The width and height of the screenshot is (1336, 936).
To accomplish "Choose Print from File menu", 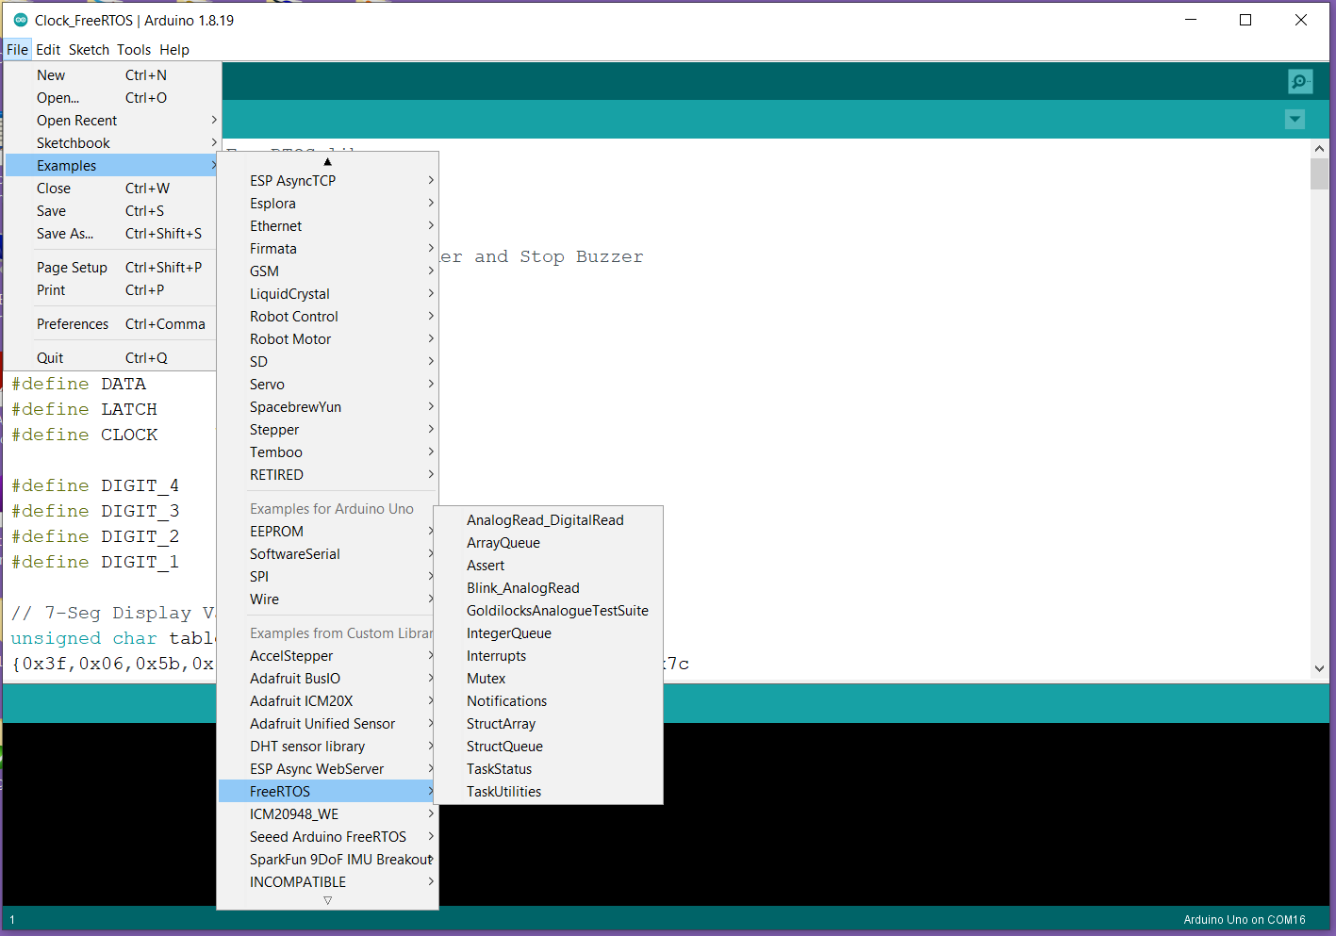I will click(113, 290).
